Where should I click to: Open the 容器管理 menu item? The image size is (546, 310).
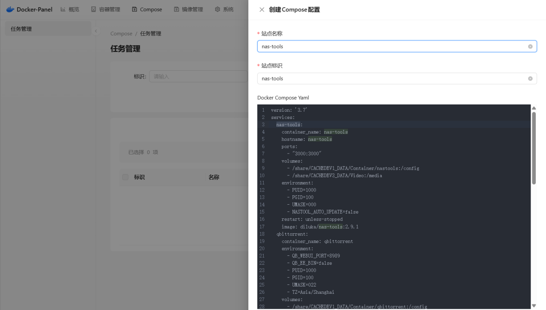pyautogui.click(x=106, y=9)
